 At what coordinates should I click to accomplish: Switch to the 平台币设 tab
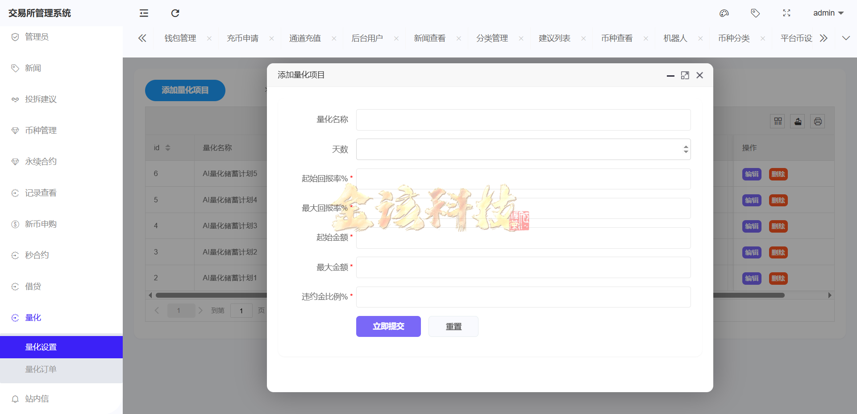(x=796, y=38)
